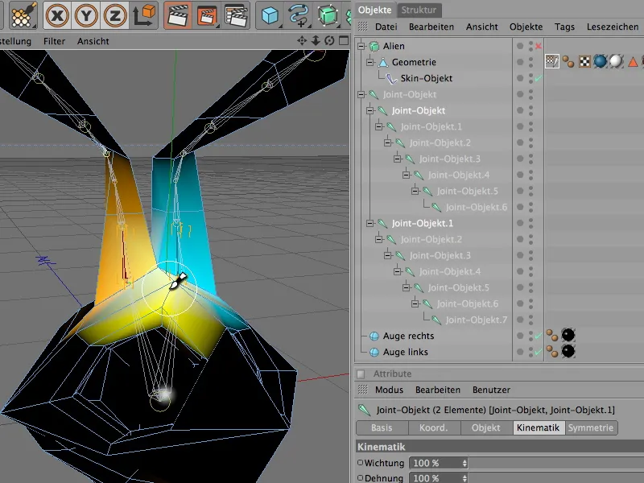
Task: Open the Modus menu in Attribute manager
Action: coord(389,390)
